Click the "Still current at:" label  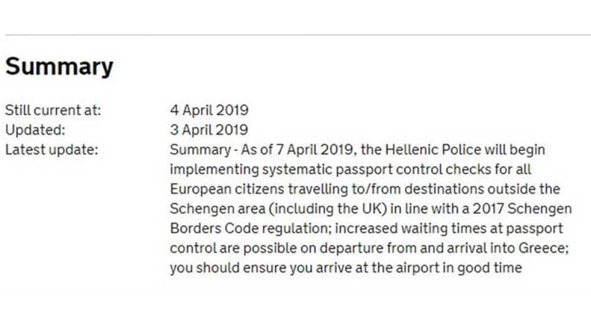pos(53,110)
